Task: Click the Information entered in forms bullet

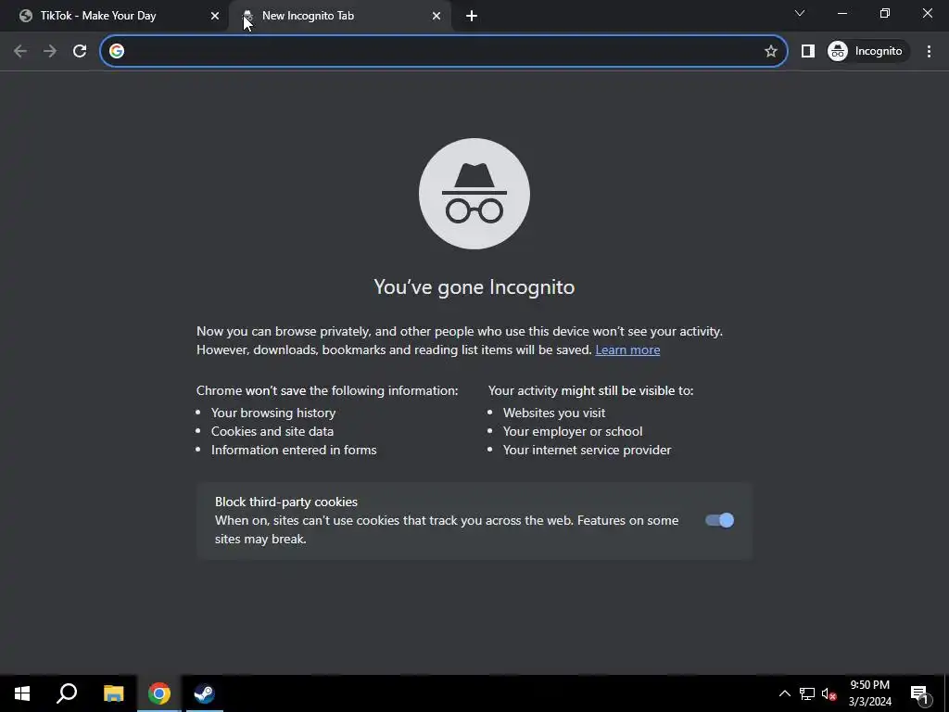Action: pos(294,450)
